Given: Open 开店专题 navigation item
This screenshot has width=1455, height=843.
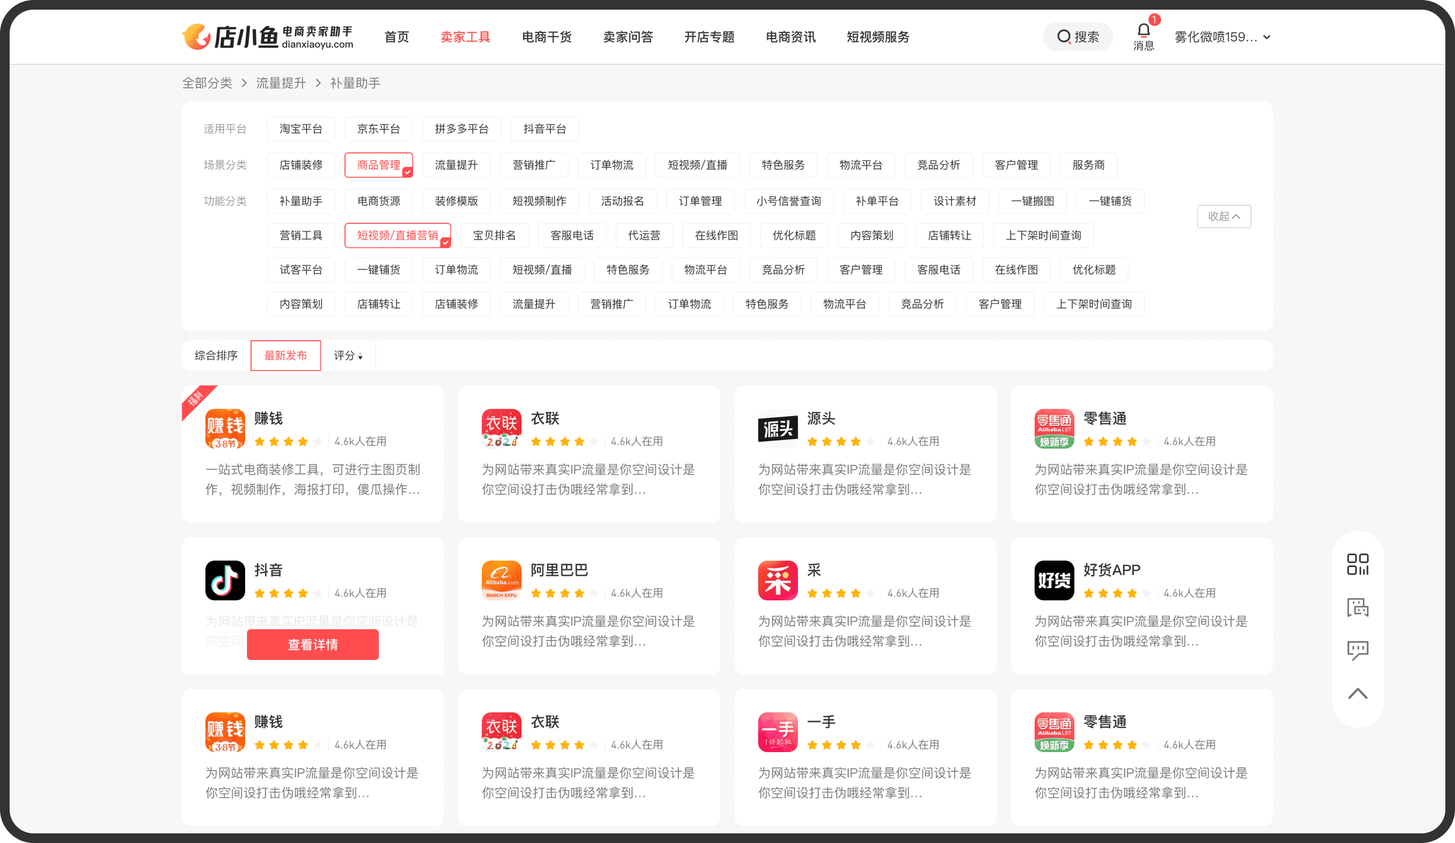Looking at the screenshot, I should [x=709, y=37].
